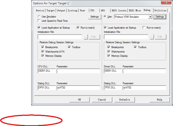173x126 pixels.
Task: Enable right-side Run to main() checkbox
Action: [144, 27]
